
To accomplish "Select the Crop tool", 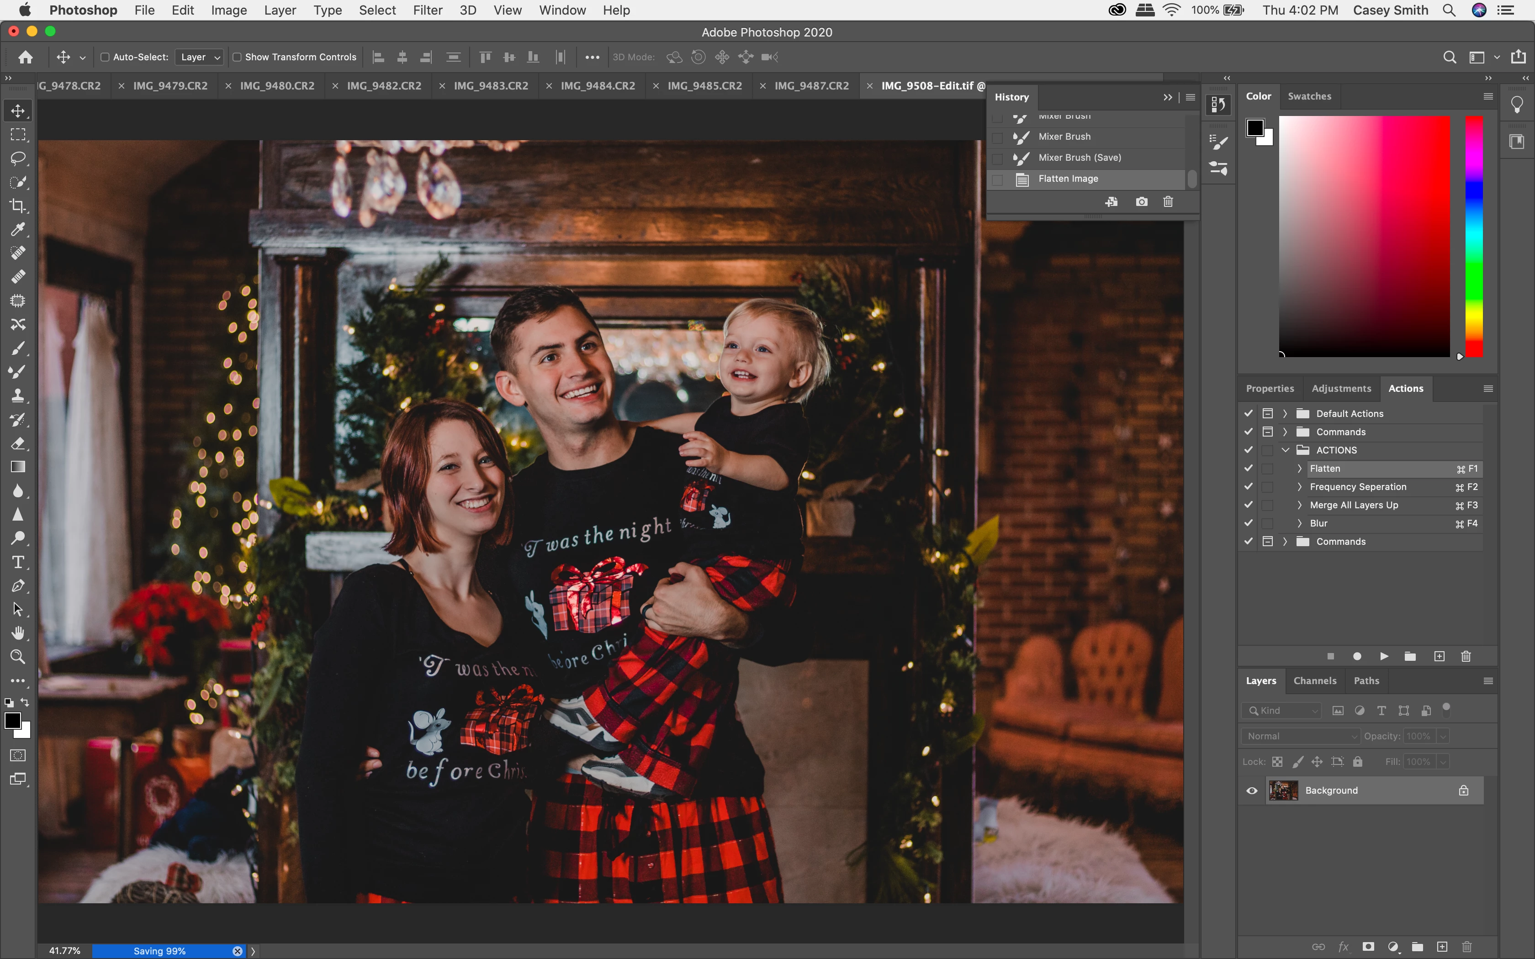I will tap(18, 206).
